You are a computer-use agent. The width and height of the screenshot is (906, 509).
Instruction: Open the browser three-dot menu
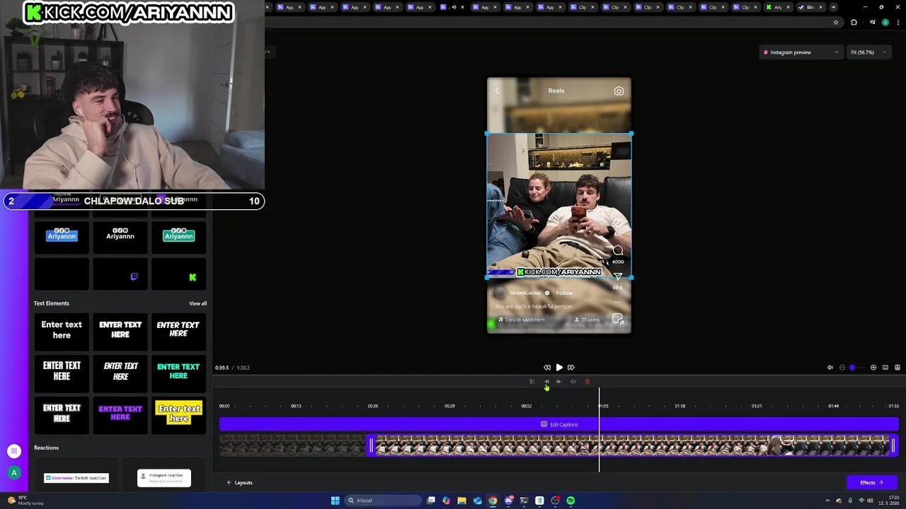[x=897, y=22]
